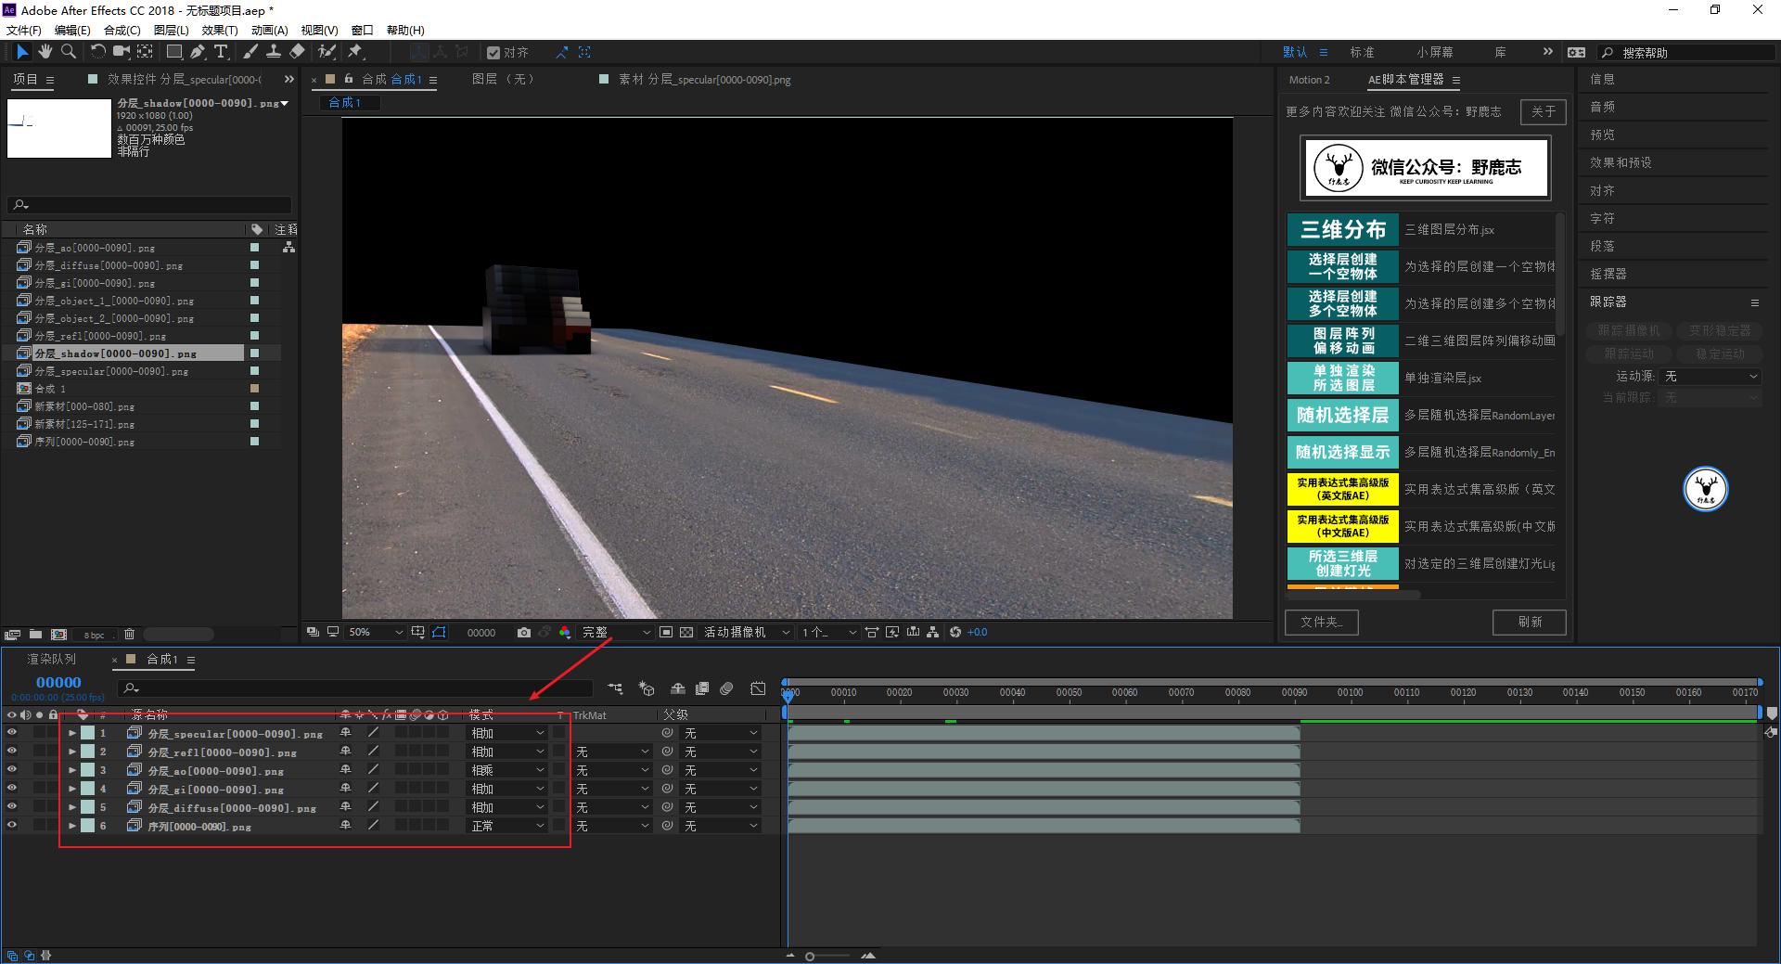Select the Puppet Pin tool
Viewport: 1781px width, 964px height.
pyautogui.click(x=355, y=52)
